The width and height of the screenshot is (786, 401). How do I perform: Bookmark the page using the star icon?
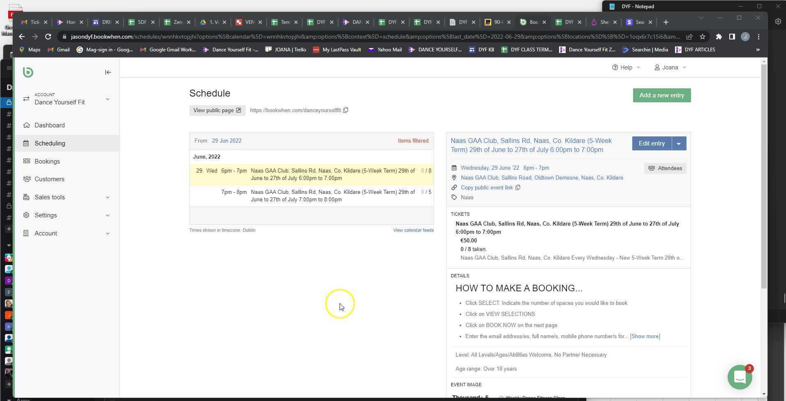coord(703,37)
